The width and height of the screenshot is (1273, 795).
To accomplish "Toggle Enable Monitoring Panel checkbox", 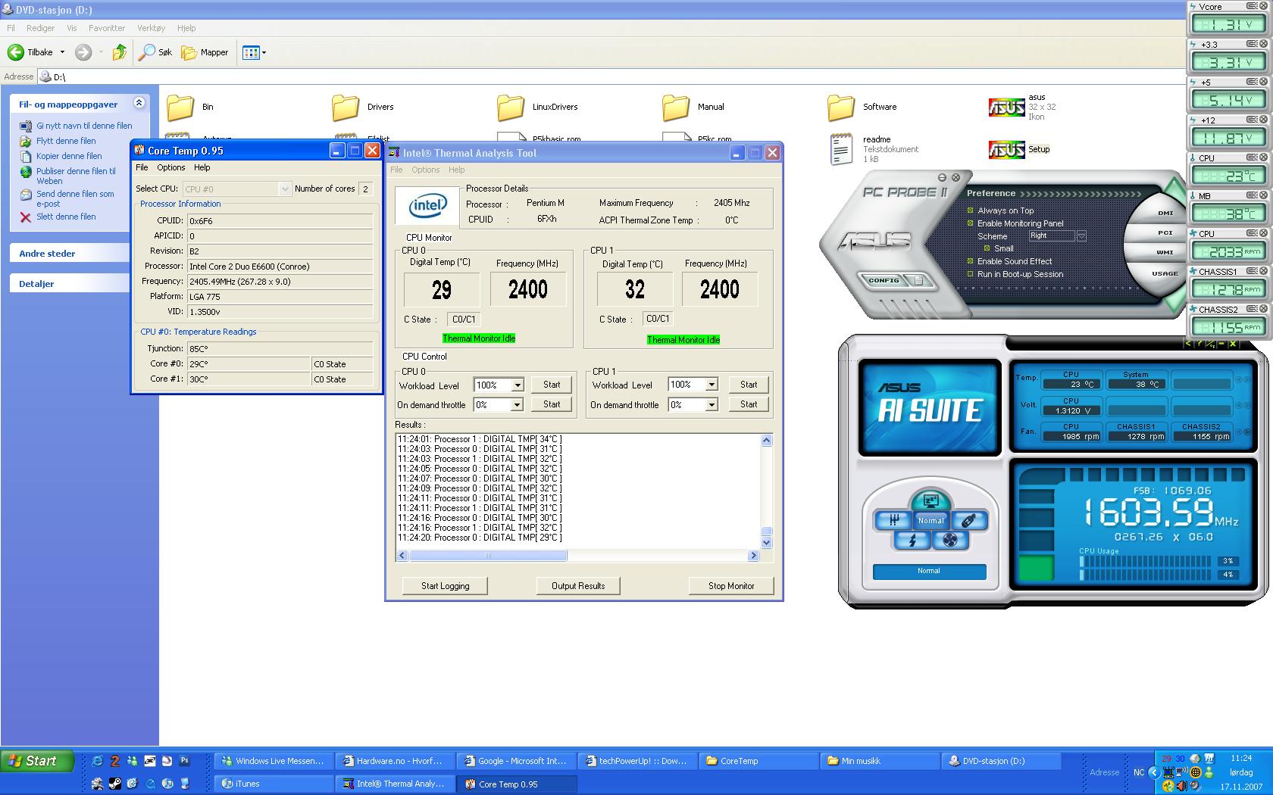I will [x=970, y=223].
